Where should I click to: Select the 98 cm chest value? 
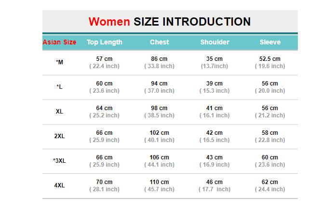(160, 108)
